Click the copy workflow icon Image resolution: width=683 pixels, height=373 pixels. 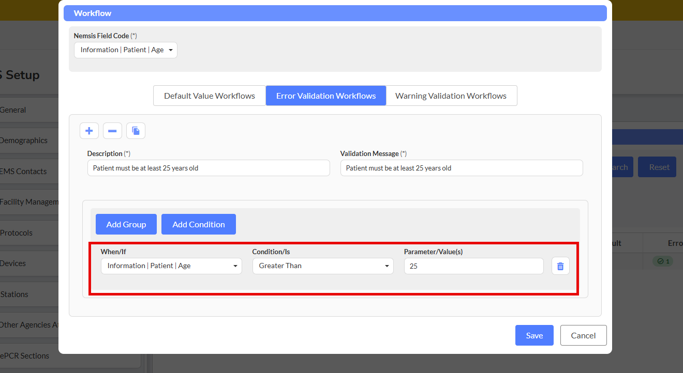[x=136, y=131]
